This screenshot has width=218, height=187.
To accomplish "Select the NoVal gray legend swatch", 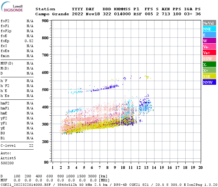I will click(x=209, y=23).
